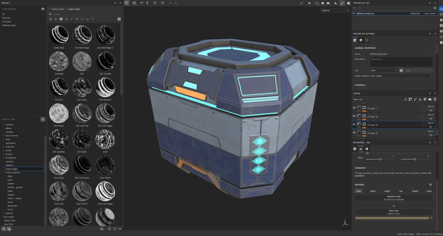Click the hide filter-by-path icon

coord(43,119)
